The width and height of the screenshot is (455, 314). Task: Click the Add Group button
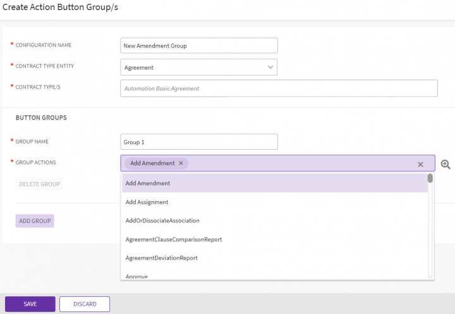click(35, 221)
